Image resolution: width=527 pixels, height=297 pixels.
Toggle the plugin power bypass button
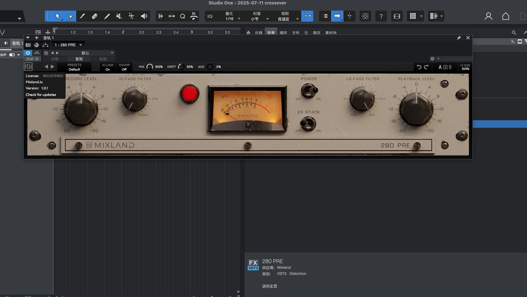coord(28,53)
